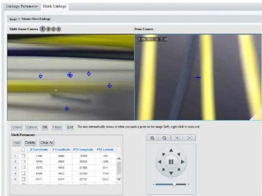The width and height of the screenshot is (262, 196).
Task: Move PTZ down-right with diagonal arrow
Action: (x=179, y=169)
